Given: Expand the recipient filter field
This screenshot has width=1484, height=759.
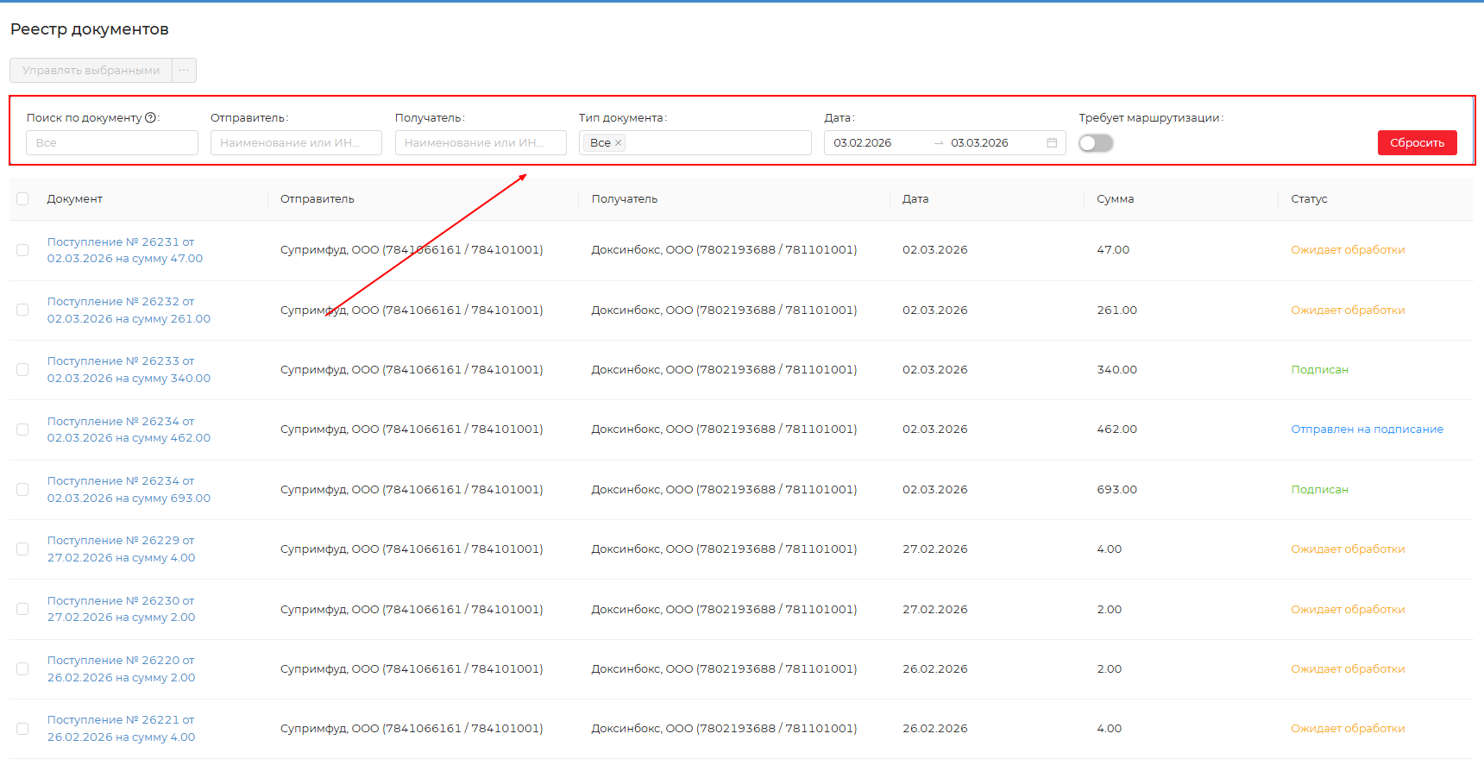Looking at the screenshot, I should [480, 143].
